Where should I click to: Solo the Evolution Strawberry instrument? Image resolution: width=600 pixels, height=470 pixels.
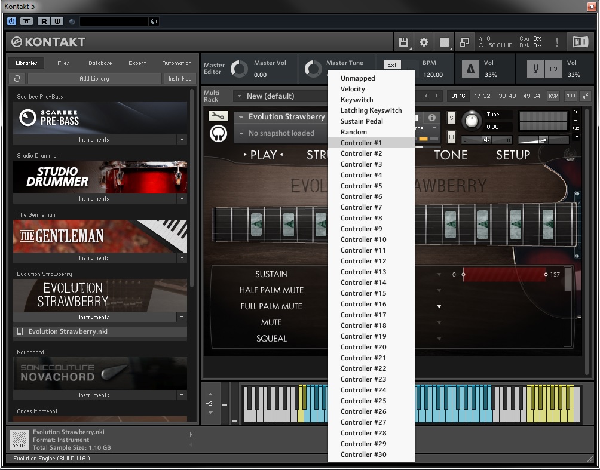pos(451,118)
